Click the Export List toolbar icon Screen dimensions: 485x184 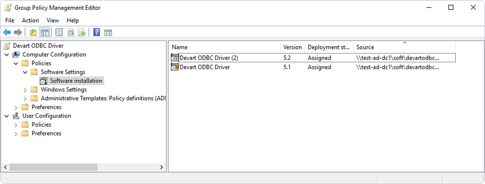coord(82,32)
